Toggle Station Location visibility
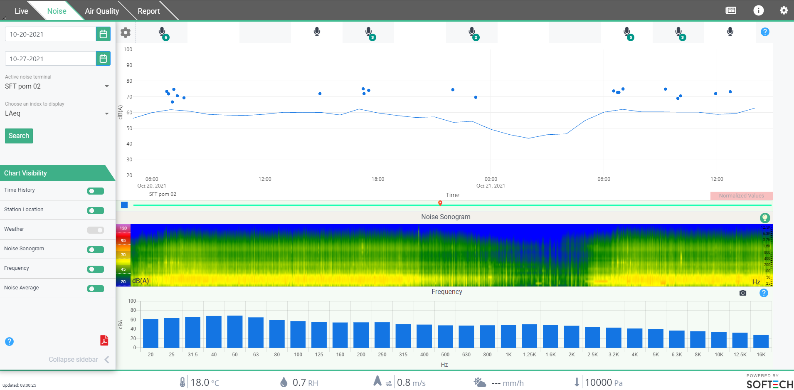The height and width of the screenshot is (390, 794). [x=96, y=210]
